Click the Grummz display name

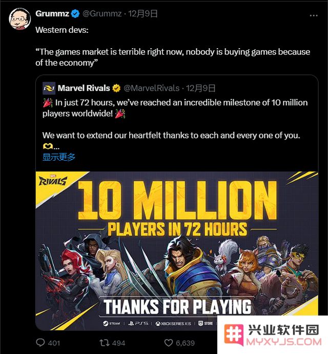coord(52,13)
